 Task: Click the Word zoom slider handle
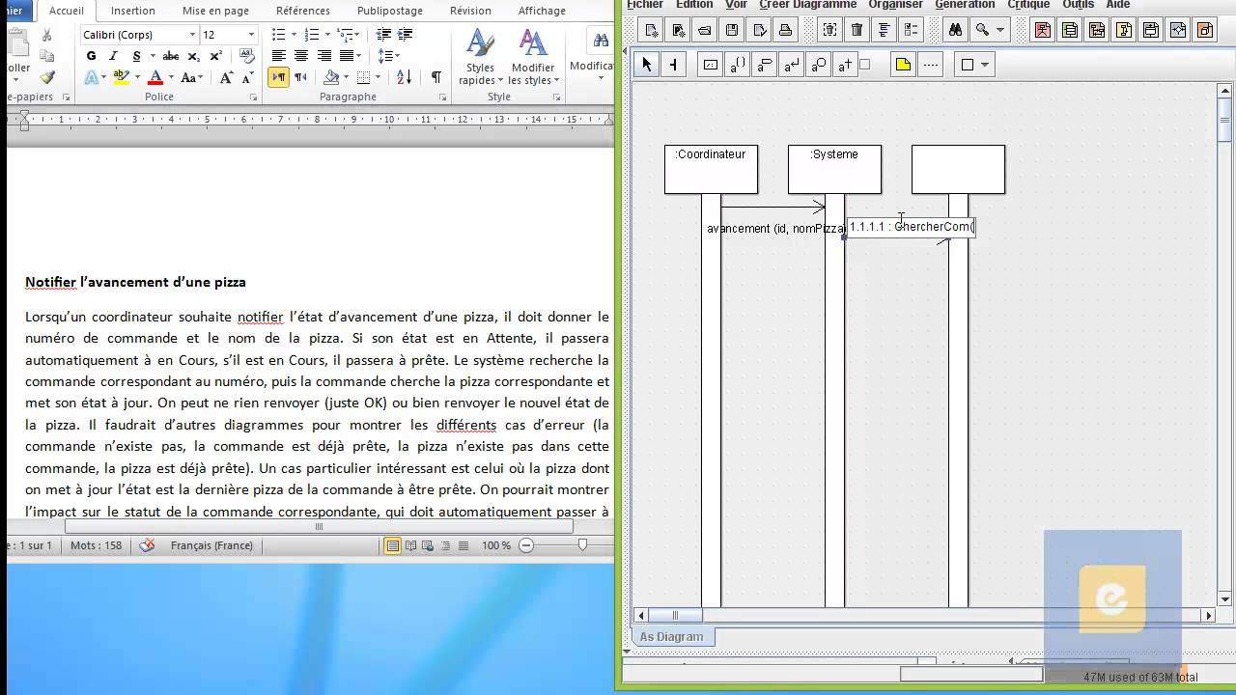pyautogui.click(x=582, y=545)
